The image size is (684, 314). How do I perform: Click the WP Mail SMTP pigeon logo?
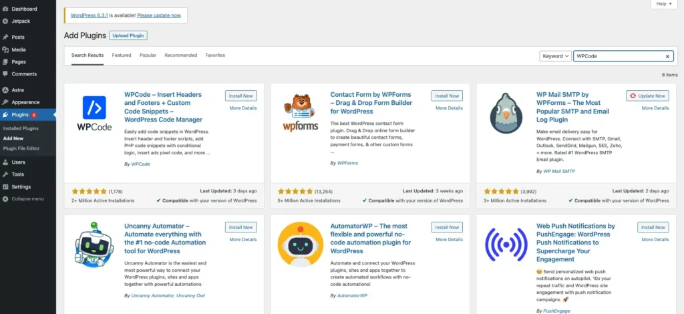tap(506, 113)
